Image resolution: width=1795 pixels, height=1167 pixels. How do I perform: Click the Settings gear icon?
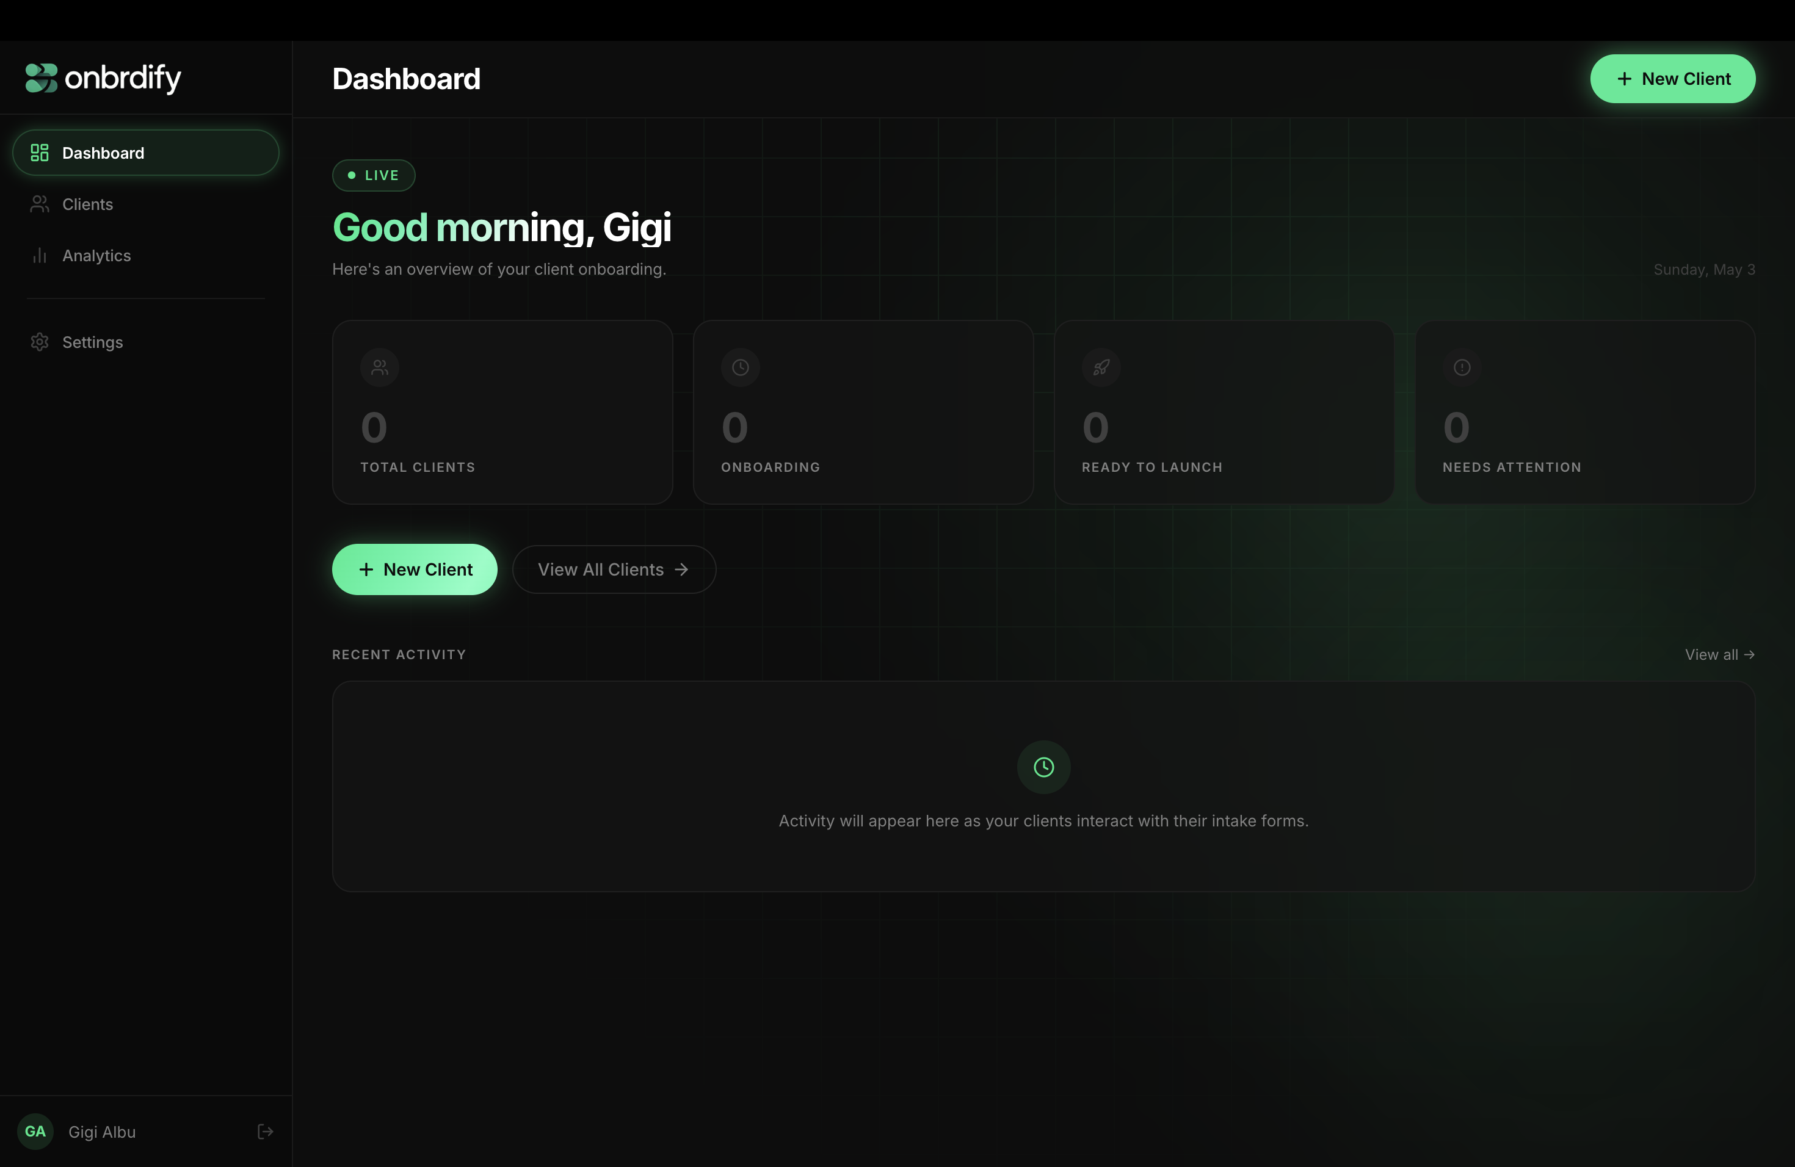coord(39,342)
